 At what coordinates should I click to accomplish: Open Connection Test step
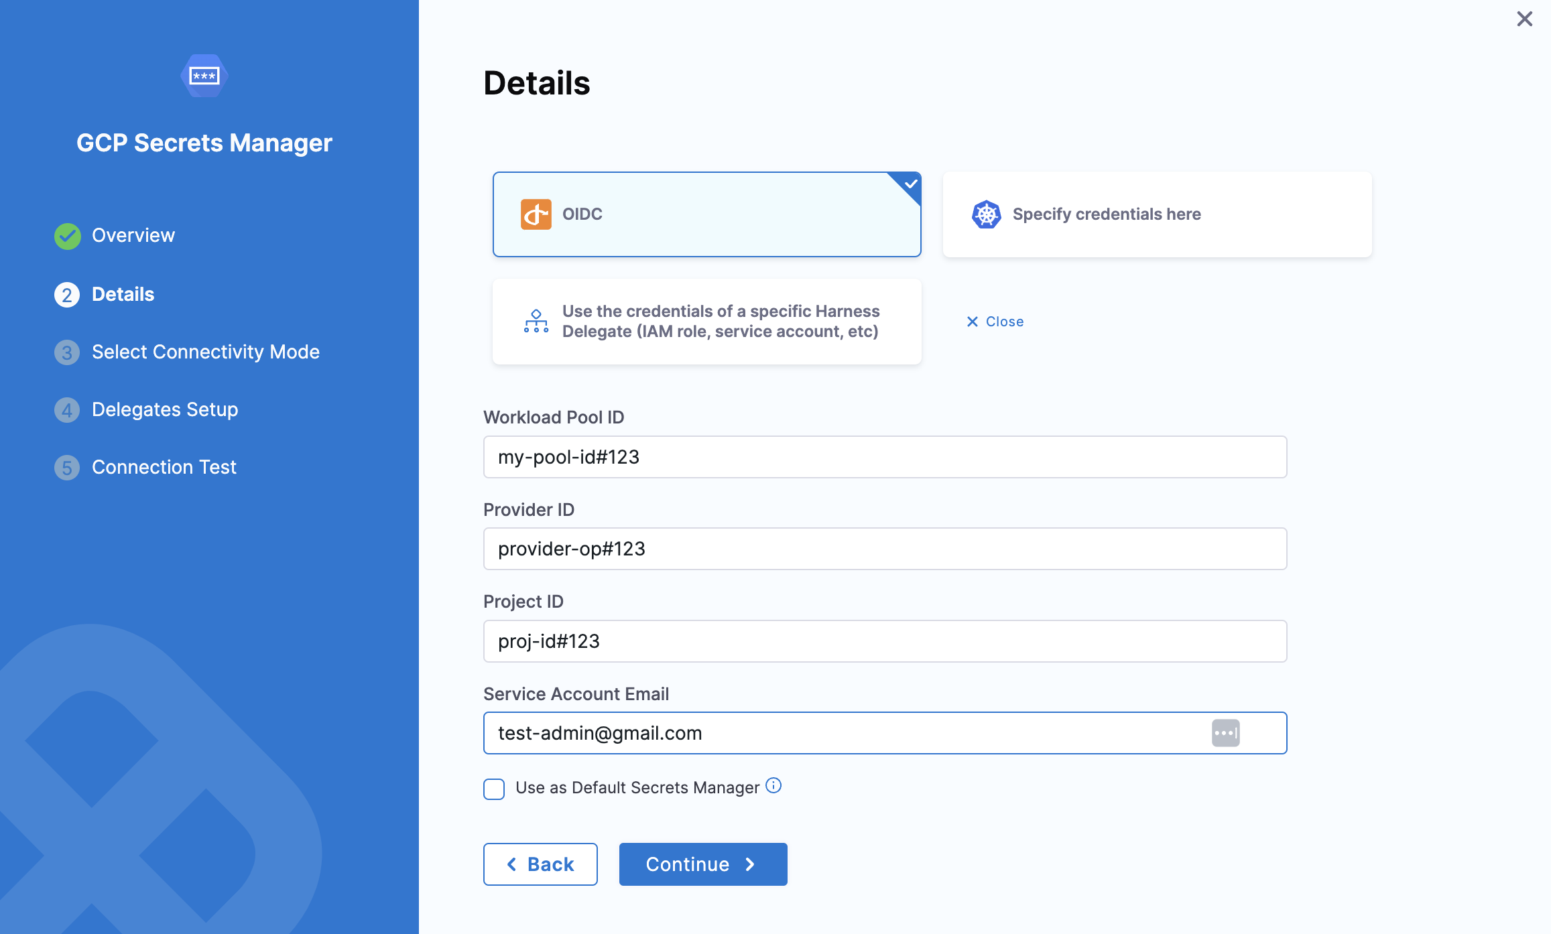point(164,468)
